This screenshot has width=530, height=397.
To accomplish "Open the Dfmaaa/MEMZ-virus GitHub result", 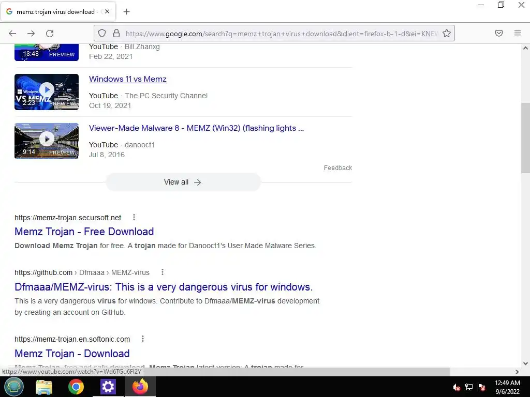I will 164,287.
